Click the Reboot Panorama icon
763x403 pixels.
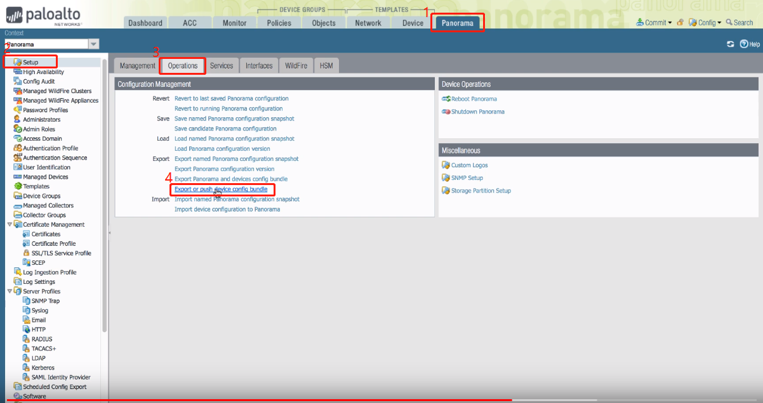pos(446,99)
